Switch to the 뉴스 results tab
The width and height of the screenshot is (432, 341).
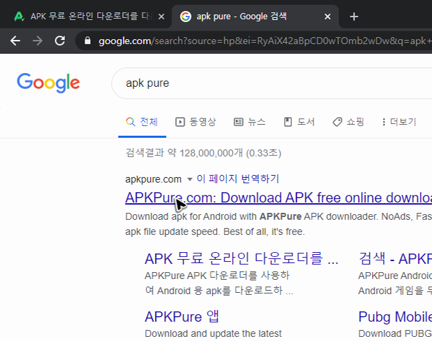click(x=249, y=122)
